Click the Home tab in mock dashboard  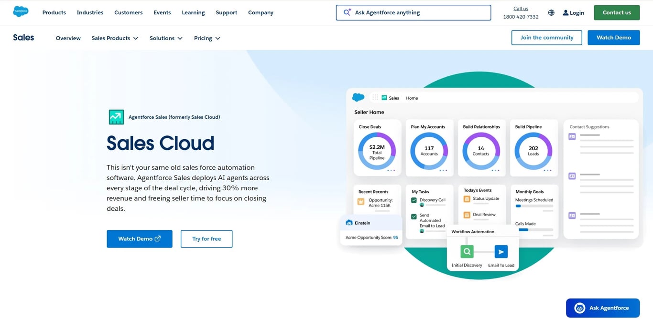pyautogui.click(x=412, y=98)
